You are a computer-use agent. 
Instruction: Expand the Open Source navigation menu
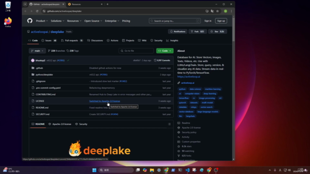click(93, 21)
